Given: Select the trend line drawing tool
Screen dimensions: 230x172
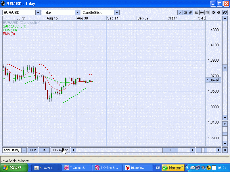Looking at the screenshot, I should [x=180, y=13].
